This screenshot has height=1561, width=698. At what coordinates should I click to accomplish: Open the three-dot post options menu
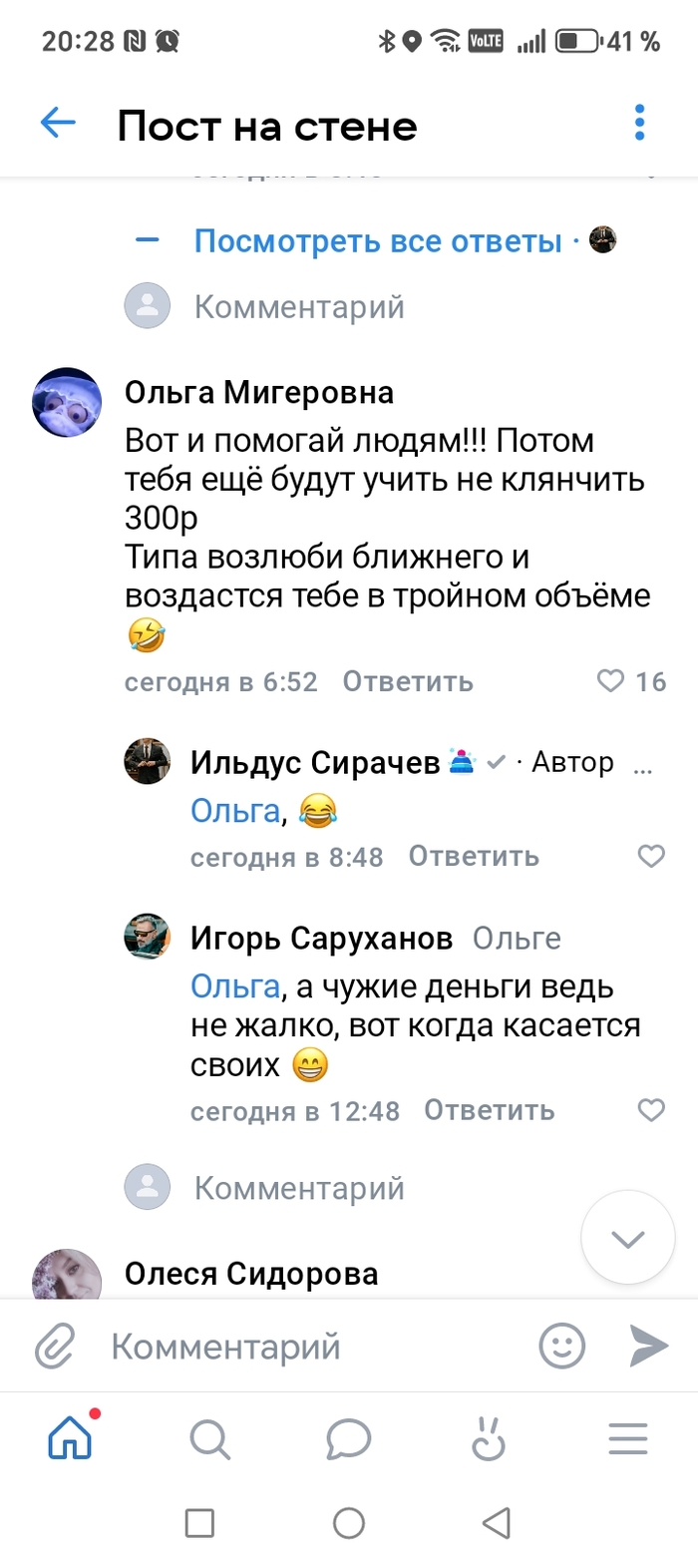[640, 124]
